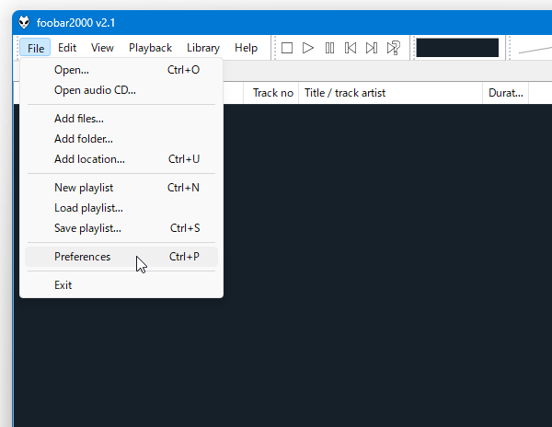Viewport: 552px width, 427px height.
Task: Click the foobar2000 alien head title icon
Action: [24, 22]
